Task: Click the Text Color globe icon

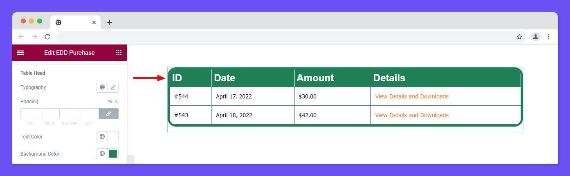Action: tap(102, 136)
